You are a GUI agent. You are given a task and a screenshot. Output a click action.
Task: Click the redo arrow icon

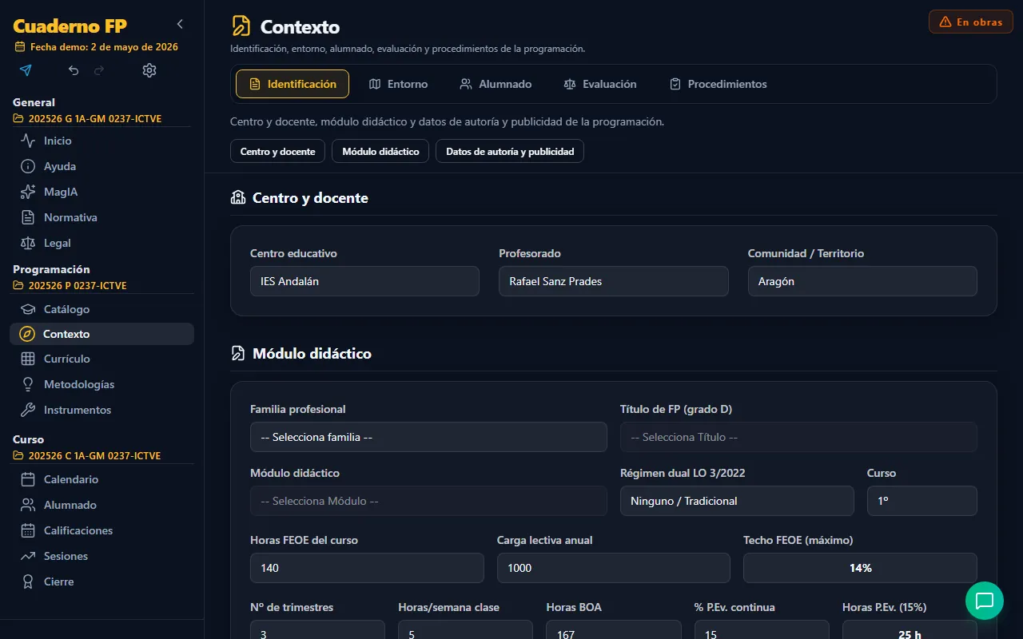(x=99, y=70)
